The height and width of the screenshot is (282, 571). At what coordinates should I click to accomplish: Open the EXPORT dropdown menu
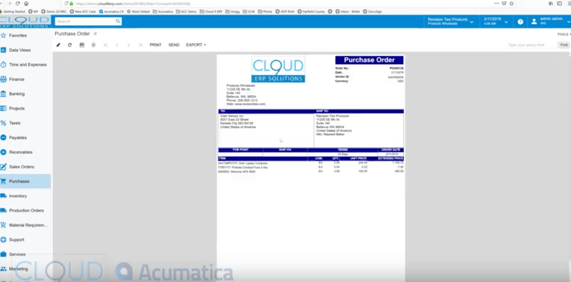point(196,45)
